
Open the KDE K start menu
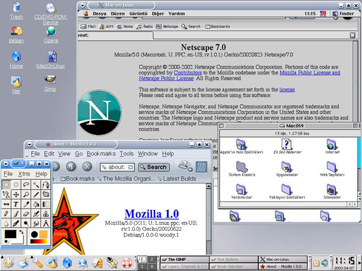8,263
